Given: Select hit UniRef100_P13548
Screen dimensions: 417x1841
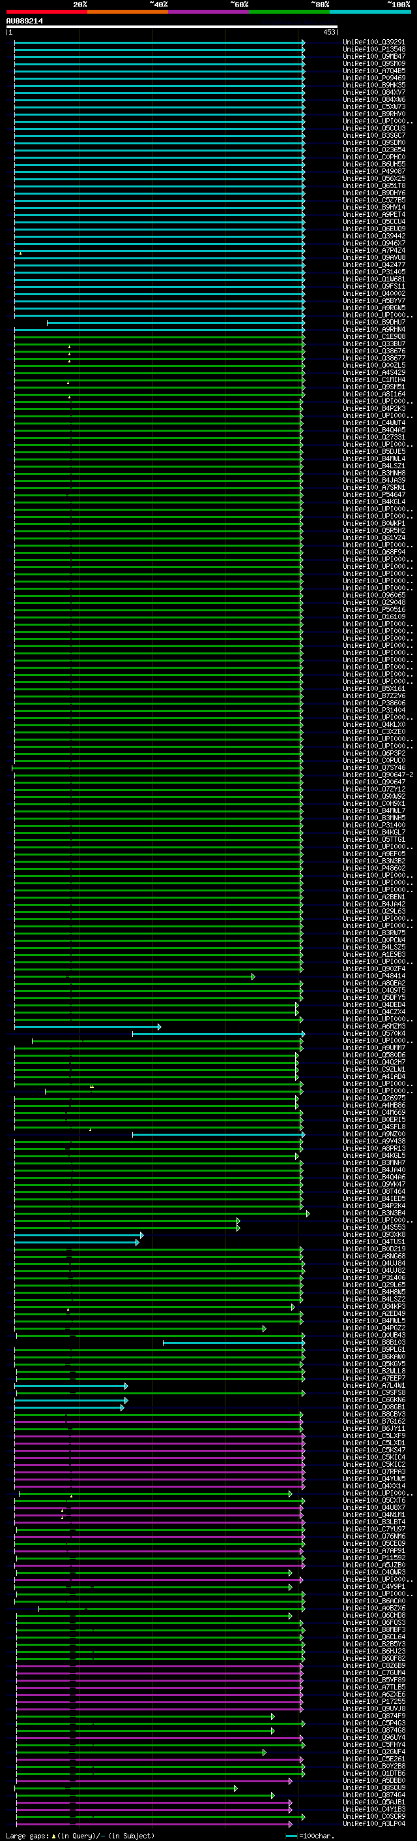Looking at the screenshot, I should point(374,50).
